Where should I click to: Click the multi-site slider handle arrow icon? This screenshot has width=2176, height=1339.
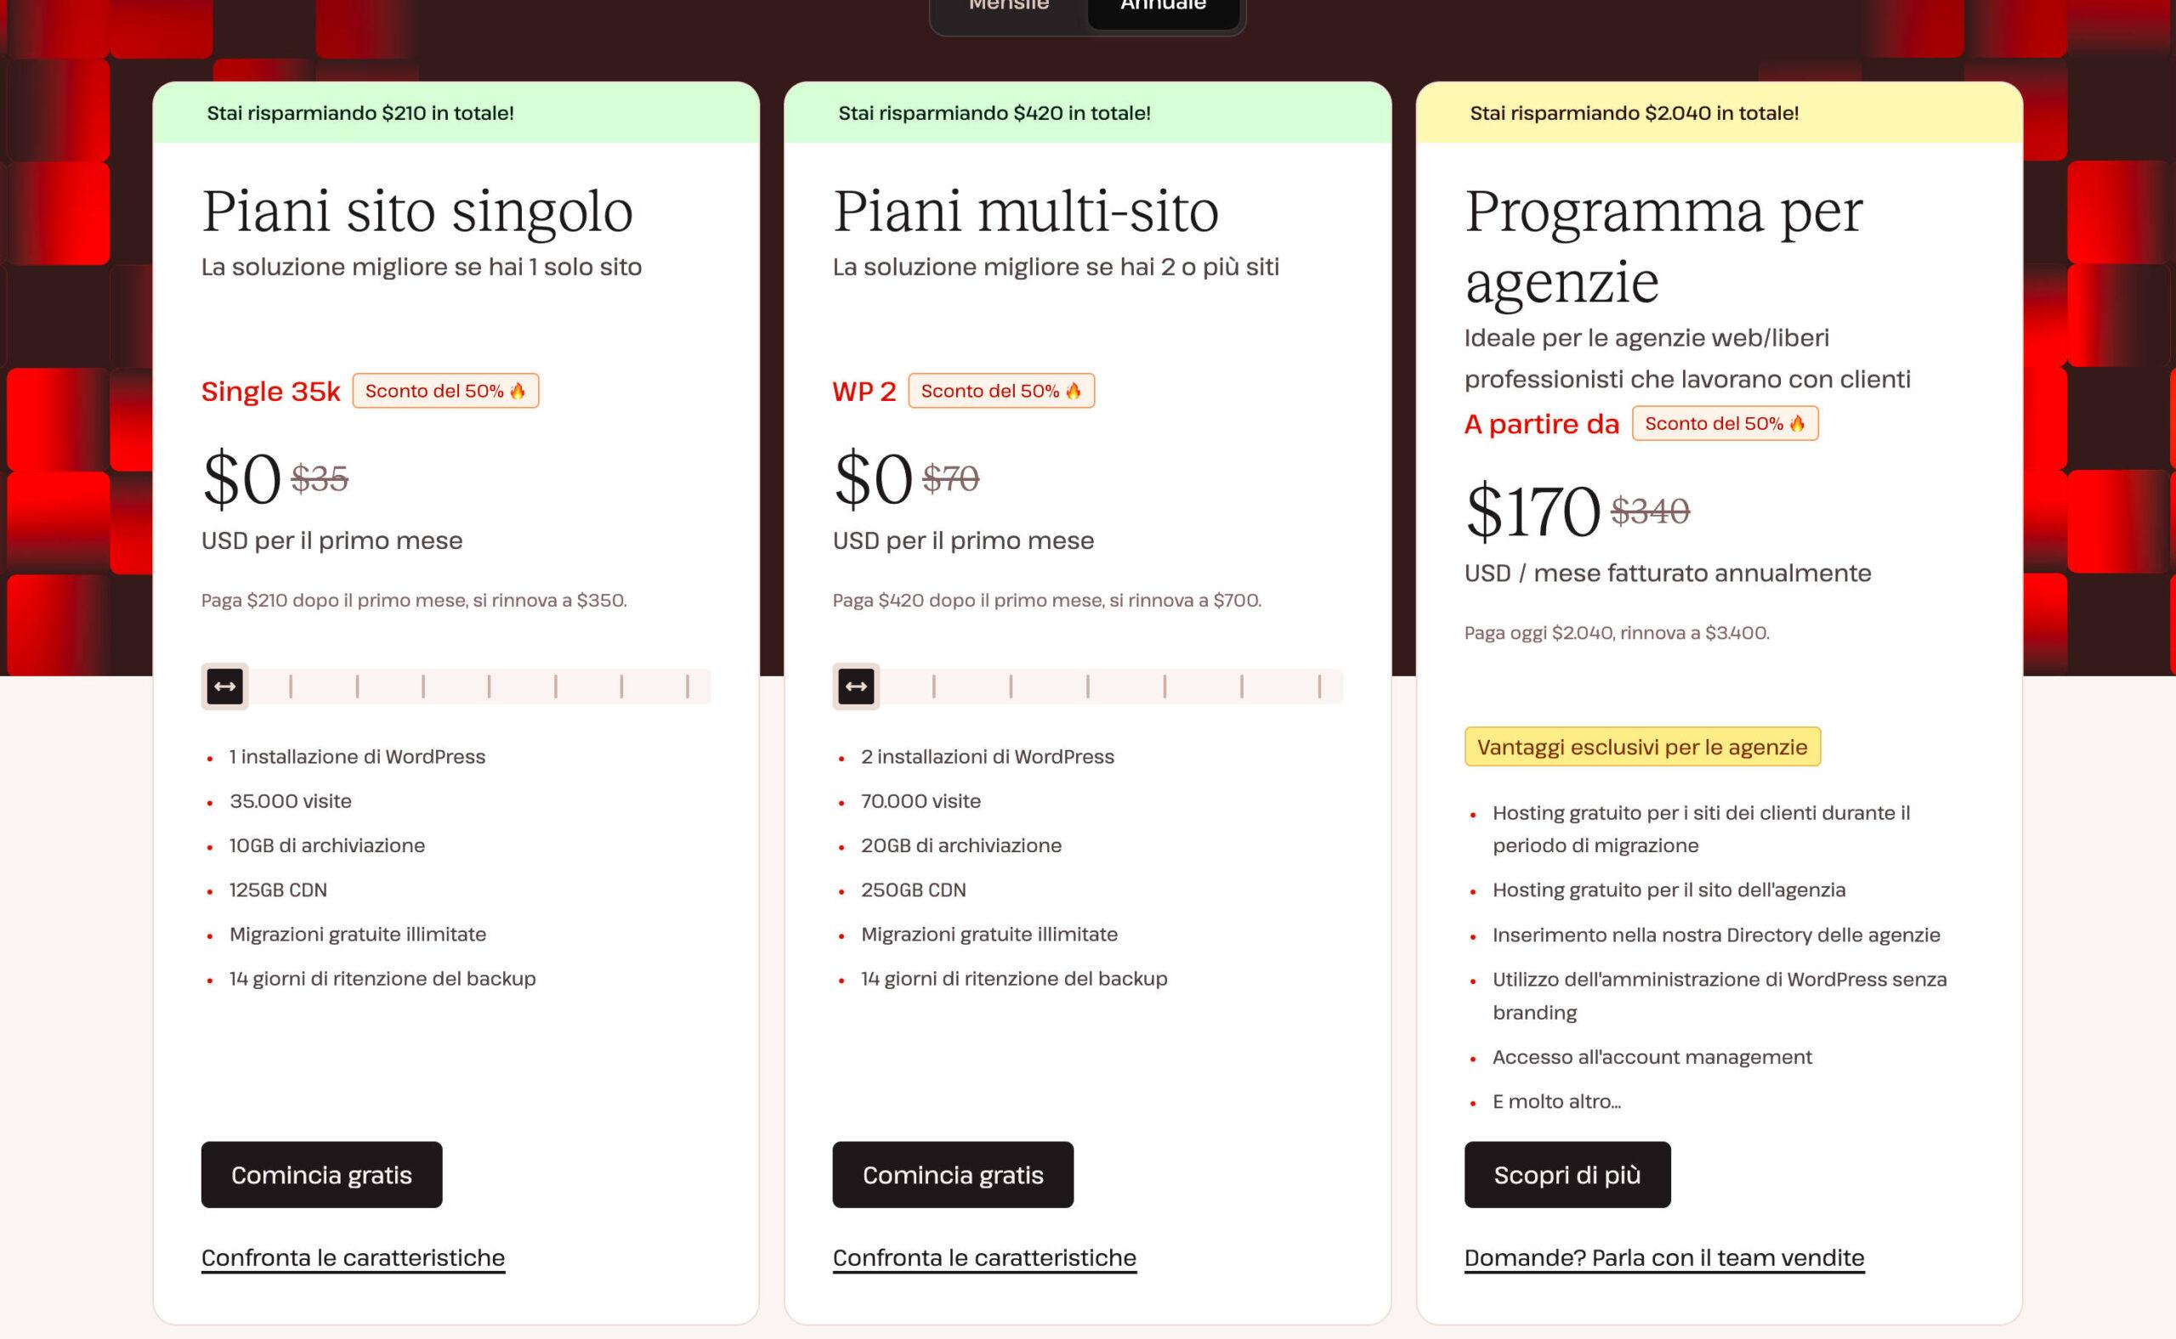click(x=856, y=686)
